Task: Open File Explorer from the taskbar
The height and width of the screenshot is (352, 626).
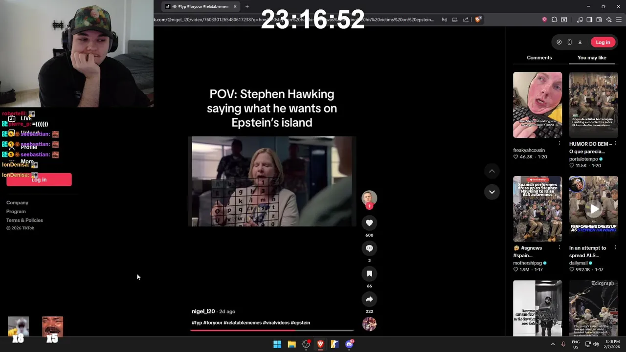Action: click(x=291, y=344)
